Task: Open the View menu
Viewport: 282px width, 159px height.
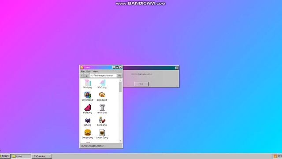Action: click(95, 72)
